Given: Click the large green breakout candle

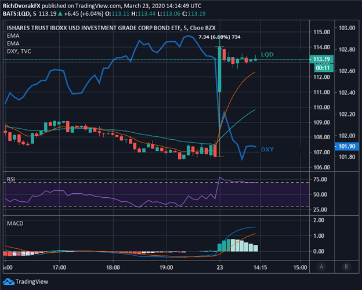Looking at the screenshot, I should [x=219, y=69].
